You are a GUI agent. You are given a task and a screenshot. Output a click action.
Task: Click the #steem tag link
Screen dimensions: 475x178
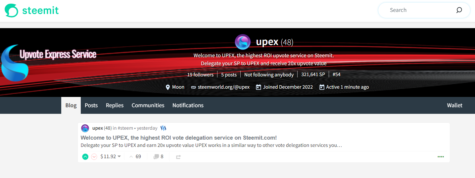125,128
